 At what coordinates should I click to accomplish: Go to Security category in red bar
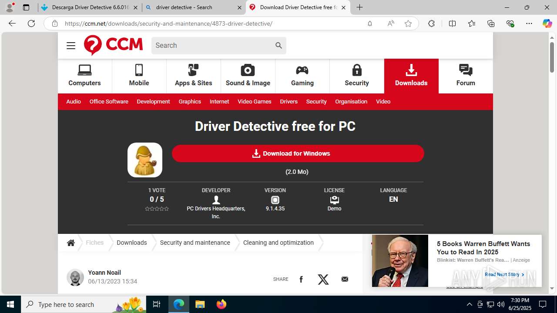316,101
